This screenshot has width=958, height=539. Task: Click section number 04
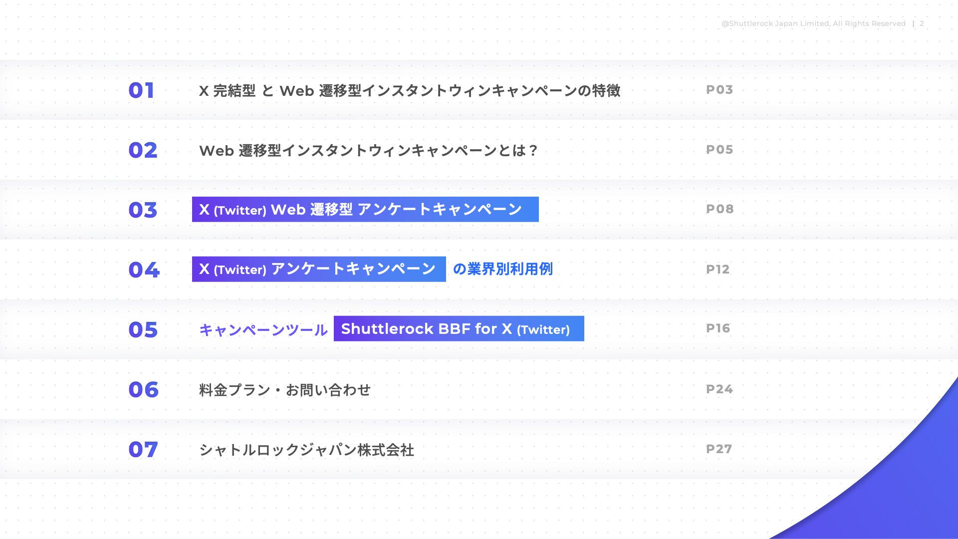[144, 270]
